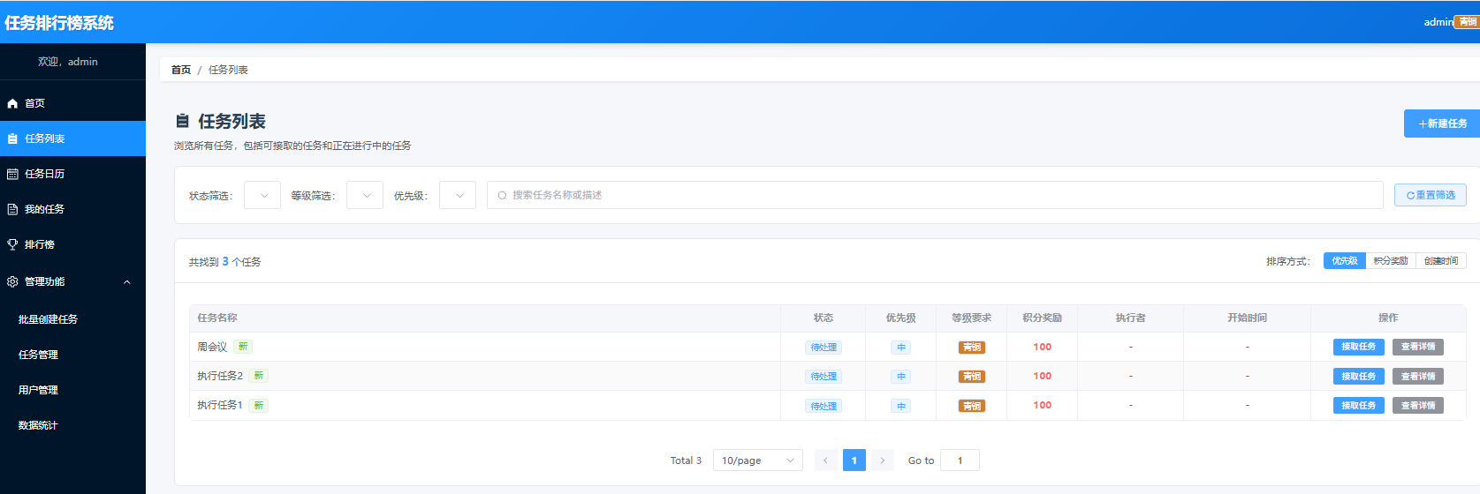The height and width of the screenshot is (494, 1480).
Task: Click the clipboard icon beside 任务列表 menu
Action: [x=12, y=138]
